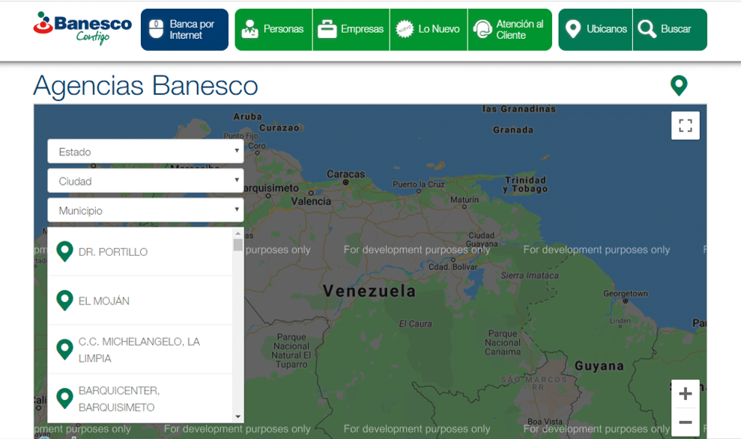Screen dimensions: 741x439
Task: Click the agency list scroll down arrow
Action: (x=238, y=417)
